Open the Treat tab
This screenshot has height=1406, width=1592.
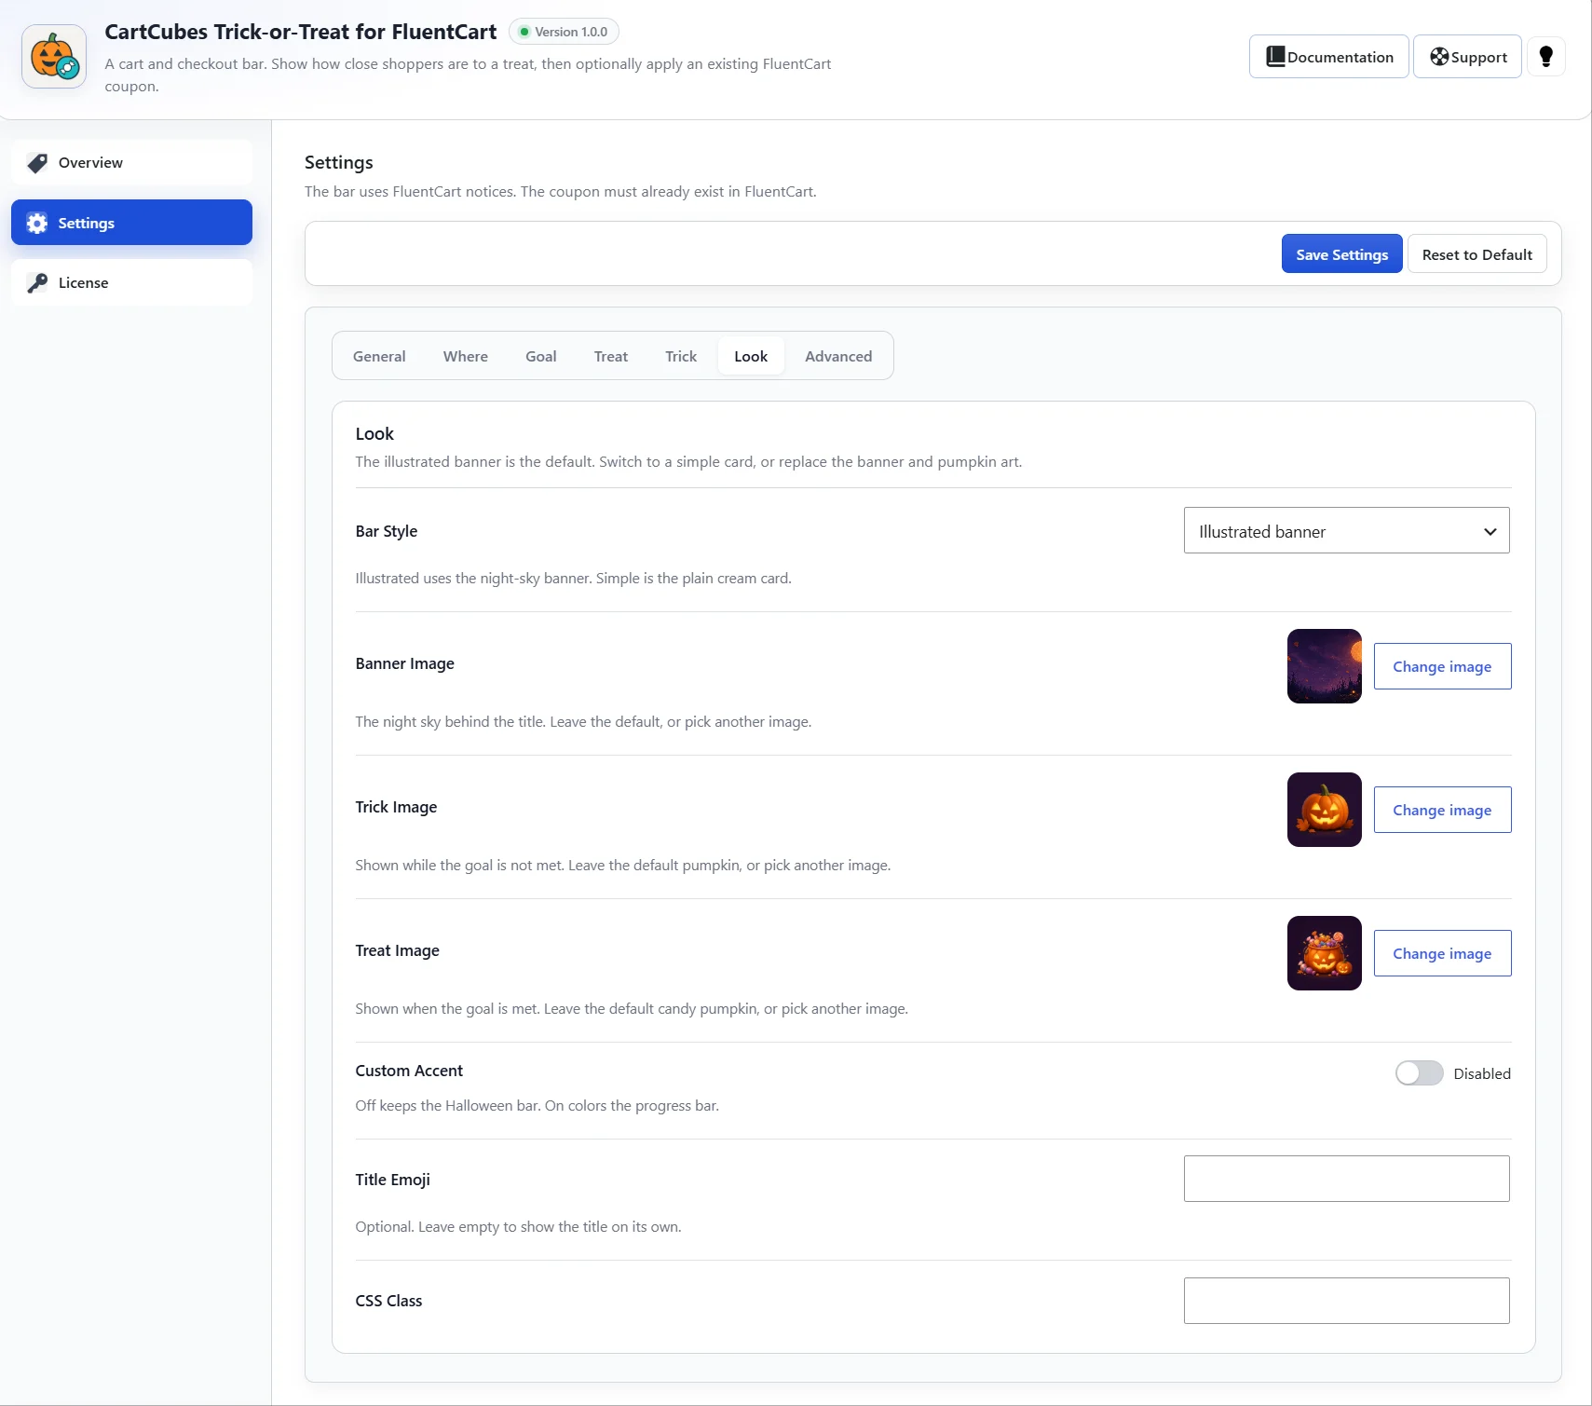tap(611, 356)
